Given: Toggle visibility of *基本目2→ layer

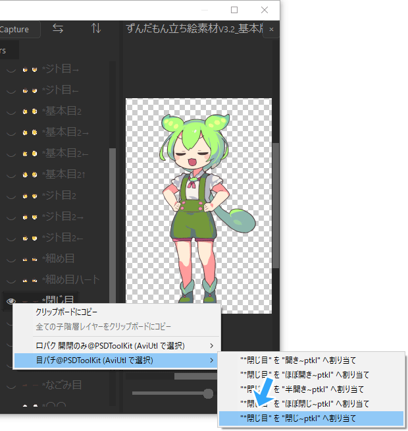Looking at the screenshot, I should point(11,132).
